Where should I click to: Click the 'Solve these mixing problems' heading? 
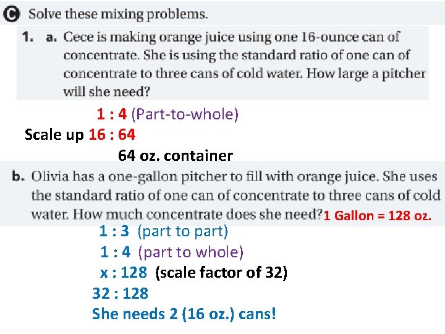click(118, 14)
